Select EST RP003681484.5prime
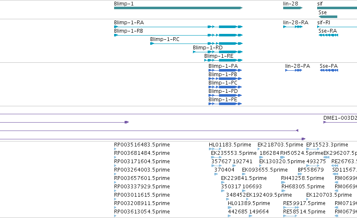 [142, 153]
